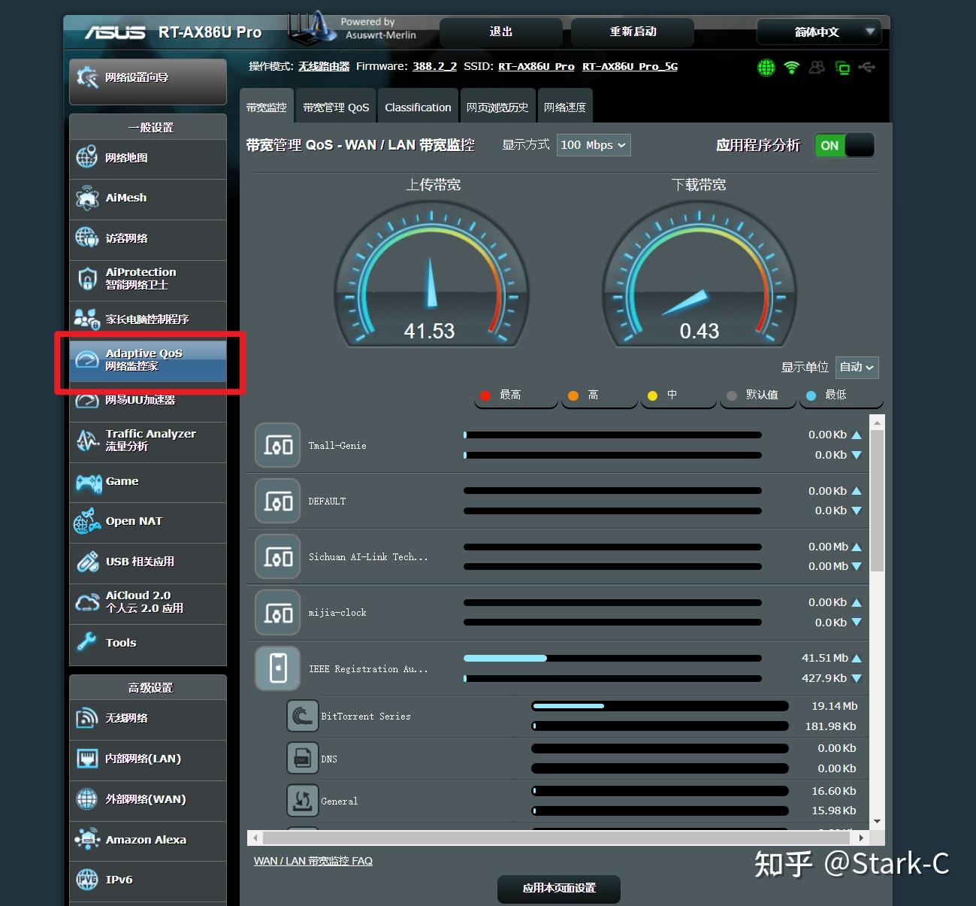
Task: Open the network setup wizard icon
Action: point(87,77)
